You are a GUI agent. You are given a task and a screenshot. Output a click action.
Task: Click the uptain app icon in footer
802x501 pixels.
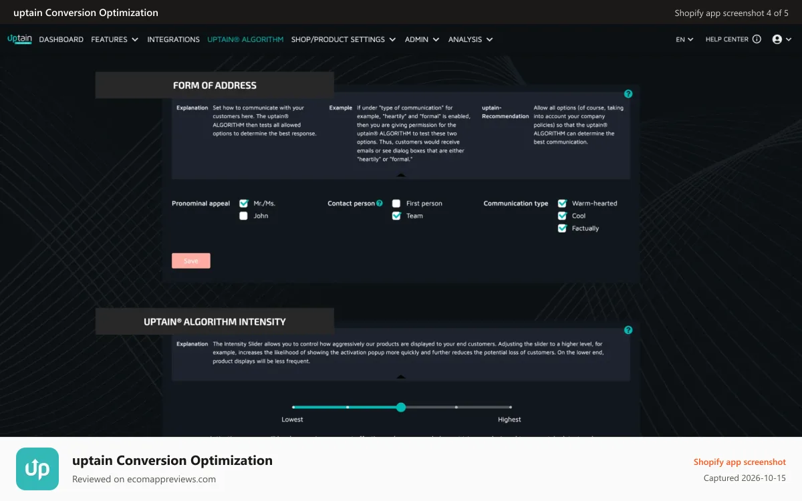click(x=37, y=469)
